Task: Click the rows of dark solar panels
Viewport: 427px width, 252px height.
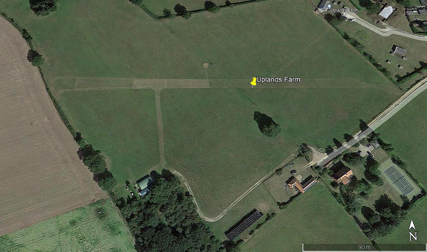Action: coord(244,224)
